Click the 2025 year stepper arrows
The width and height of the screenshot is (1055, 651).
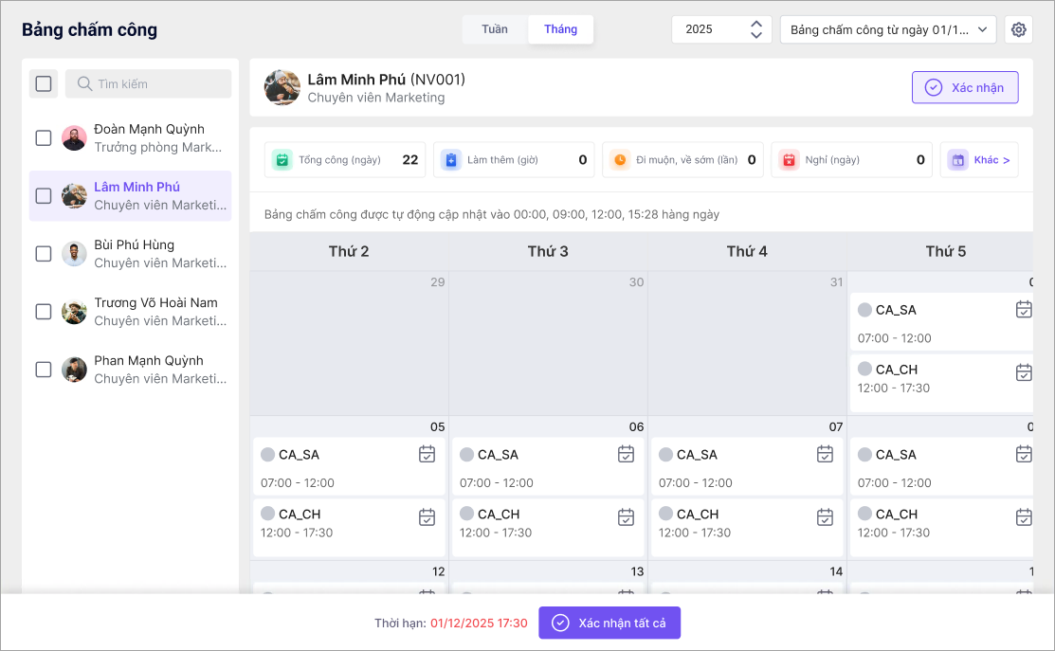pyautogui.click(x=756, y=29)
